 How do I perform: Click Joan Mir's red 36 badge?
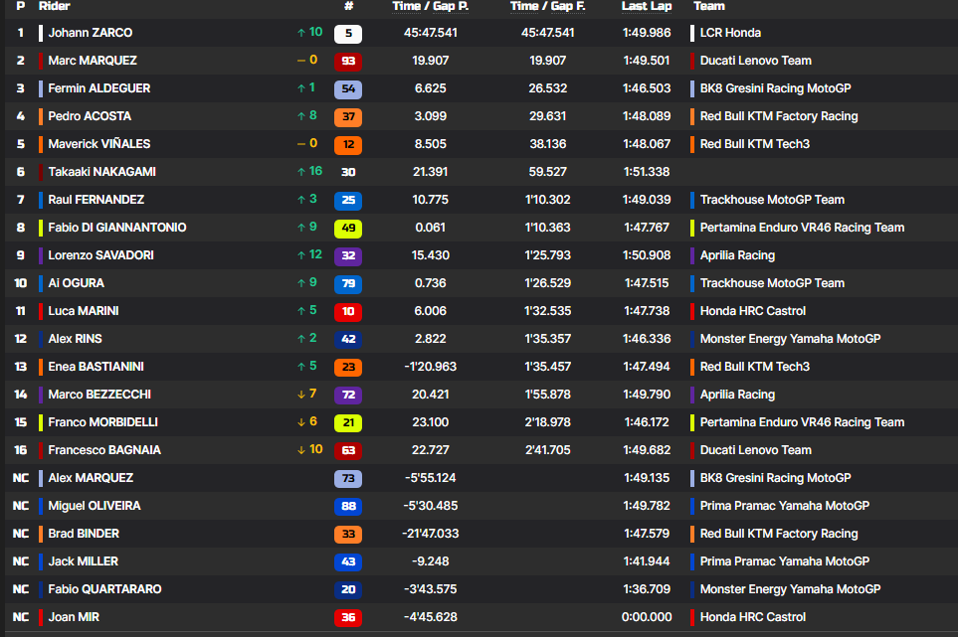[x=348, y=617]
